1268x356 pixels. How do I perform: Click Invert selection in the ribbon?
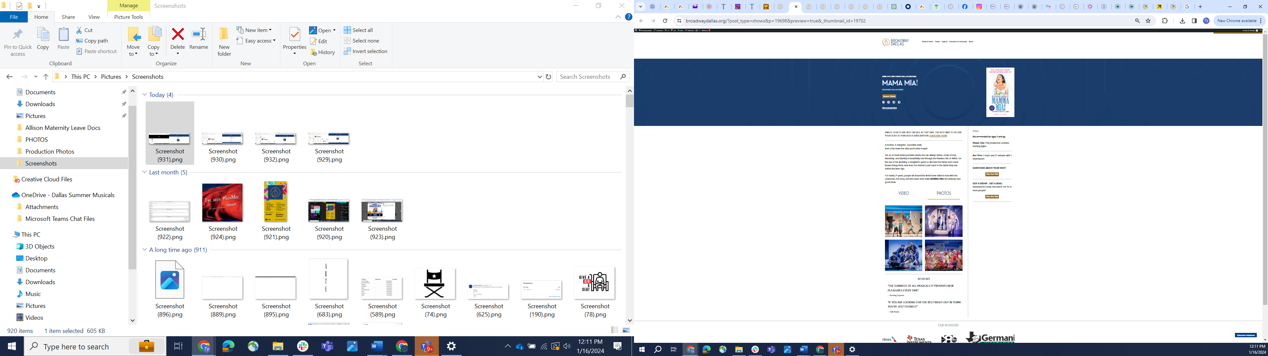[x=365, y=51]
